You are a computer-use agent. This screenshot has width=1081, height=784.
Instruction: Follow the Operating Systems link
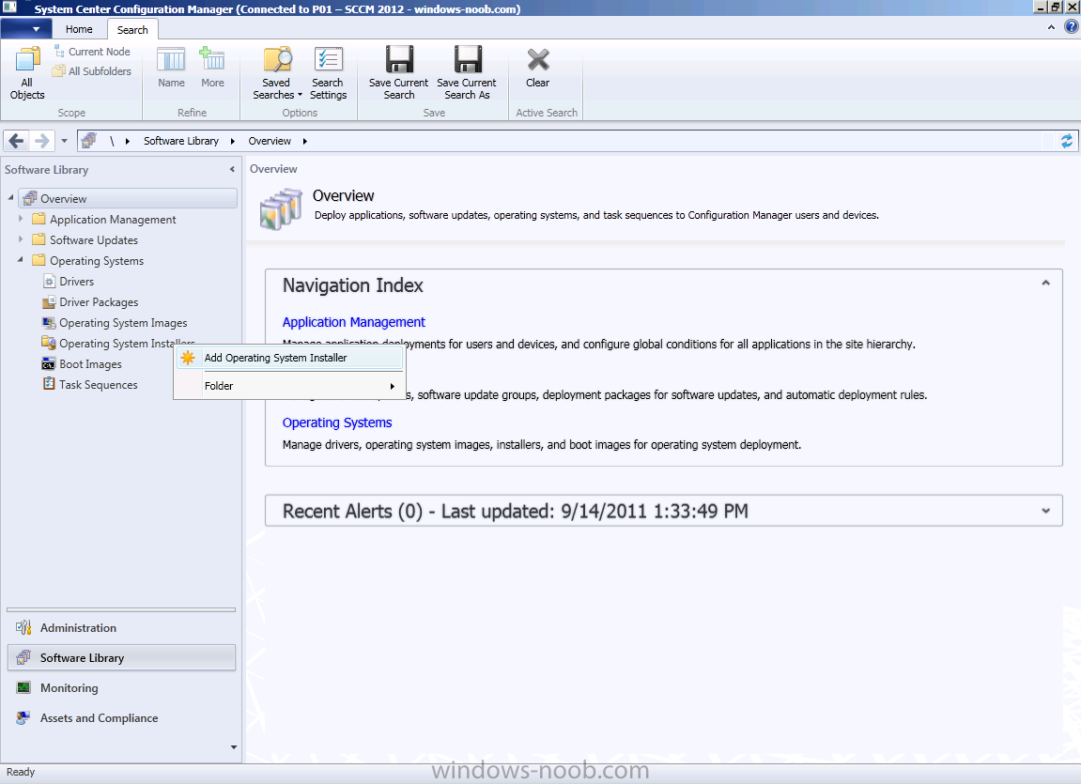[x=337, y=423]
